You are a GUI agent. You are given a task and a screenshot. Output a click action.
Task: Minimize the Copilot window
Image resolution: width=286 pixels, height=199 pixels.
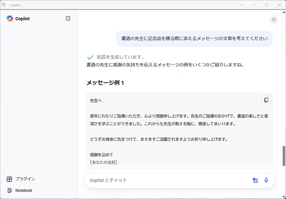tap(254, 5)
